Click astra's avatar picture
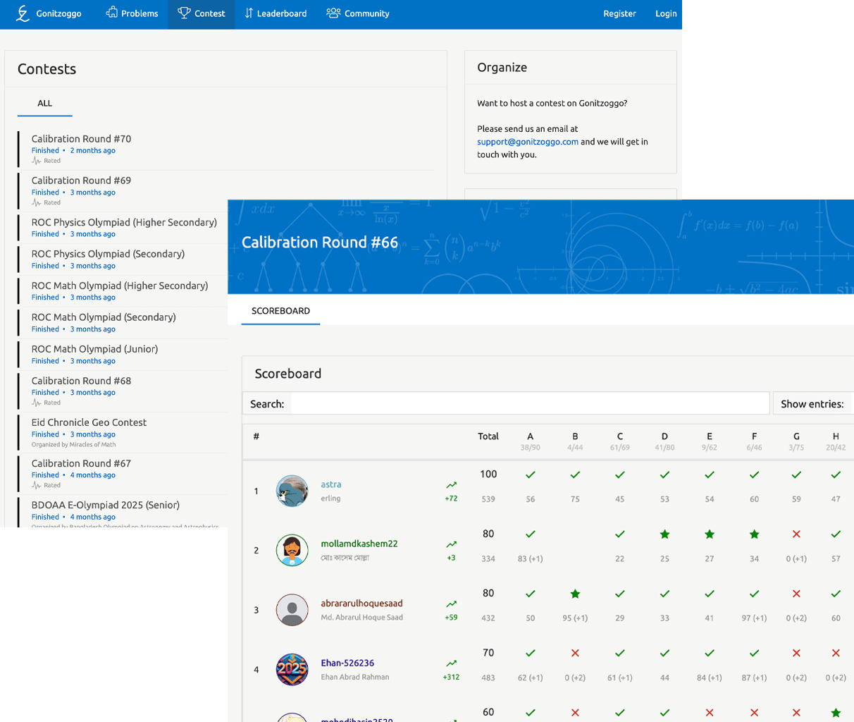The height and width of the screenshot is (722, 854). [x=292, y=491]
